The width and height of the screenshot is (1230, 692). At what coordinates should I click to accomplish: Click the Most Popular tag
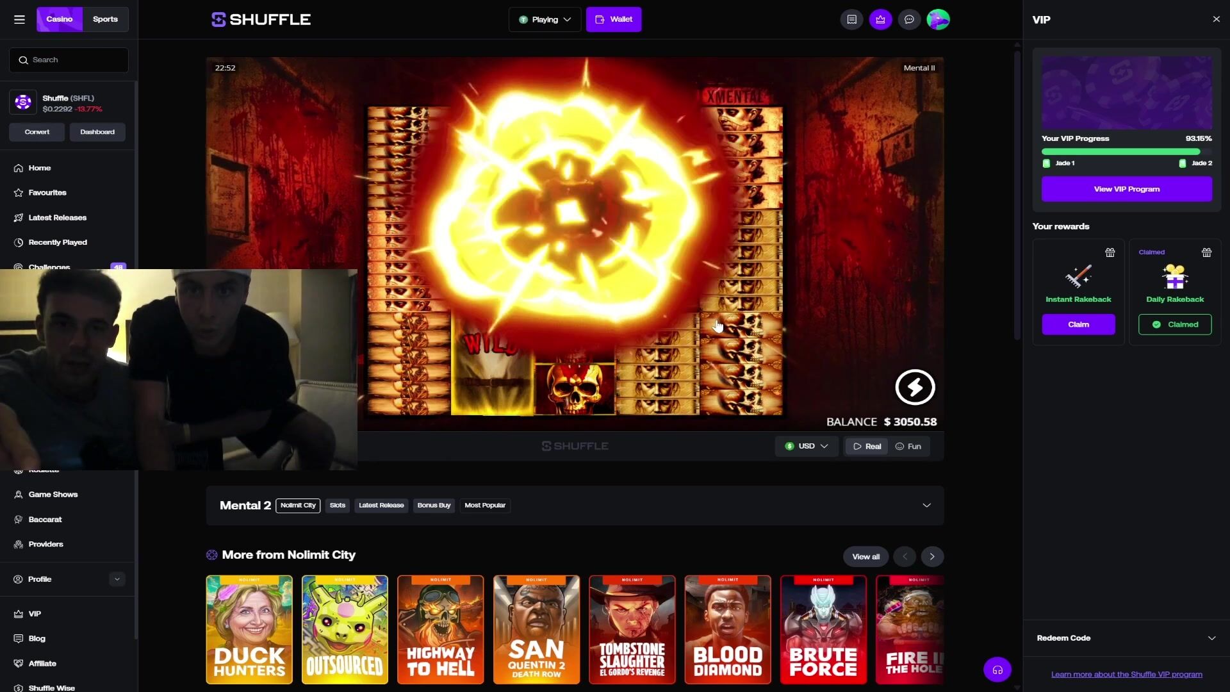click(485, 506)
